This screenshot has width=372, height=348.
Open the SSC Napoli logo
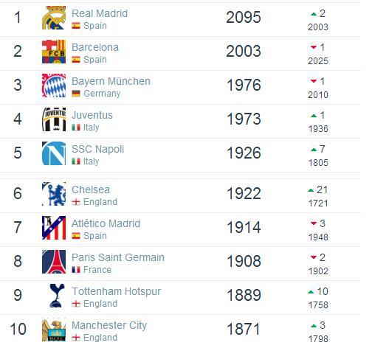tap(54, 153)
